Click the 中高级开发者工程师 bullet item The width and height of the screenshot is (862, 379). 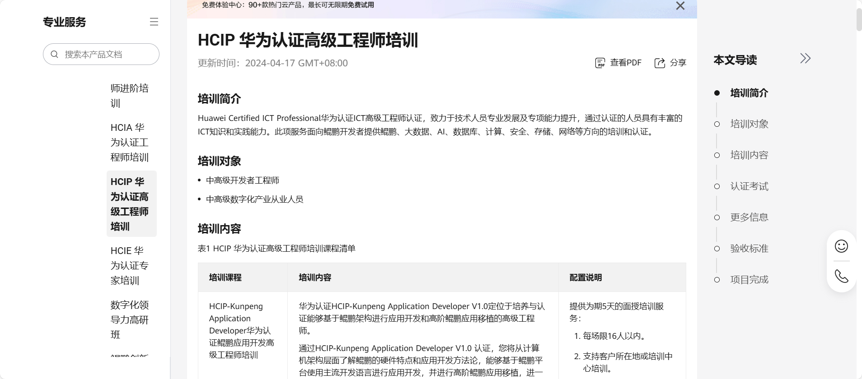pos(243,180)
